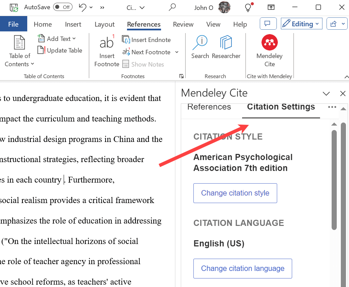This screenshot has height=287, width=349.
Task: Click the Comments button
Action: coord(268,24)
